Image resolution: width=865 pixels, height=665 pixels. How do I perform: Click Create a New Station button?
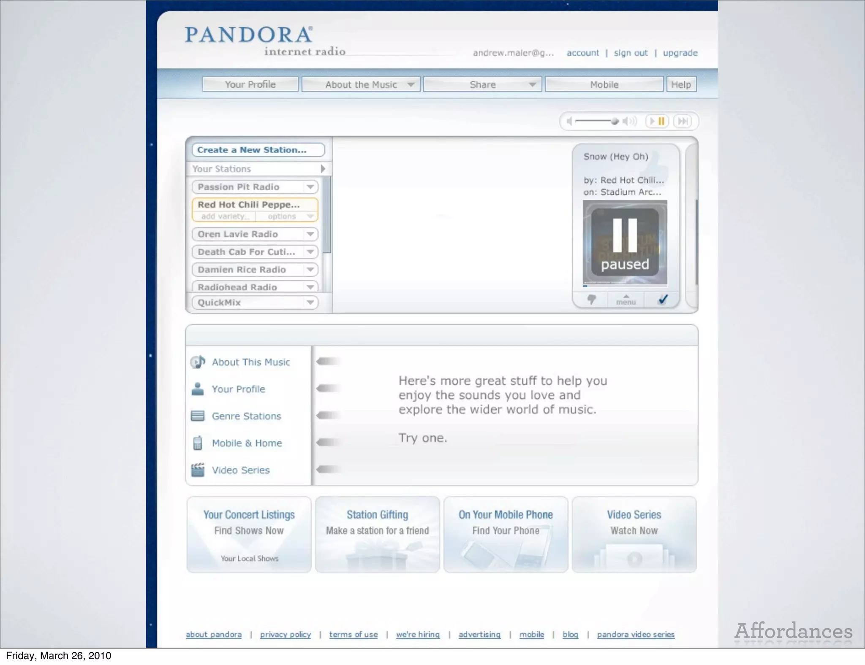pos(258,150)
